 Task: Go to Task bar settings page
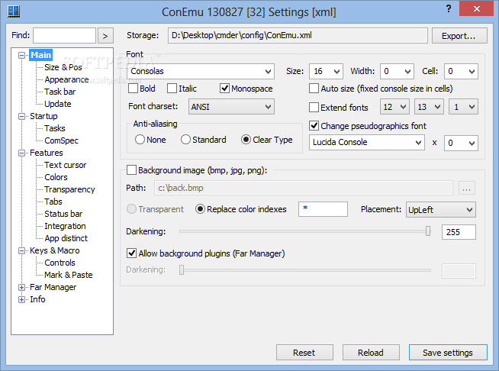pyautogui.click(x=60, y=92)
